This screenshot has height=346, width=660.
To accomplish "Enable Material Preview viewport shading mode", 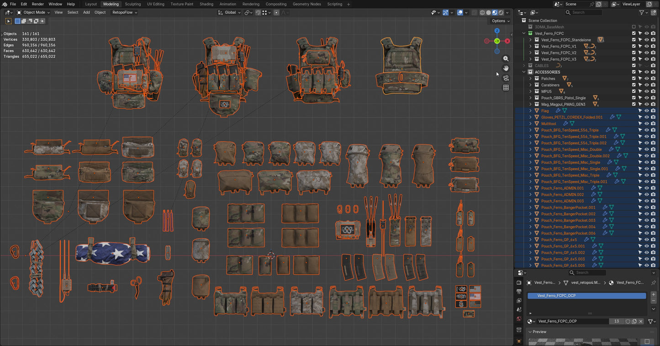I will [495, 12].
